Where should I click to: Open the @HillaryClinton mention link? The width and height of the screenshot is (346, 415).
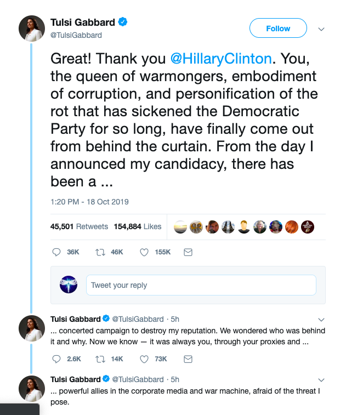click(x=221, y=59)
